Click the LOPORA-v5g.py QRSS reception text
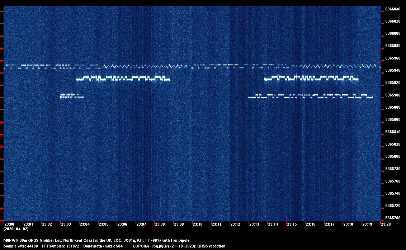The width and height of the screenshot is (406, 250). [x=179, y=246]
